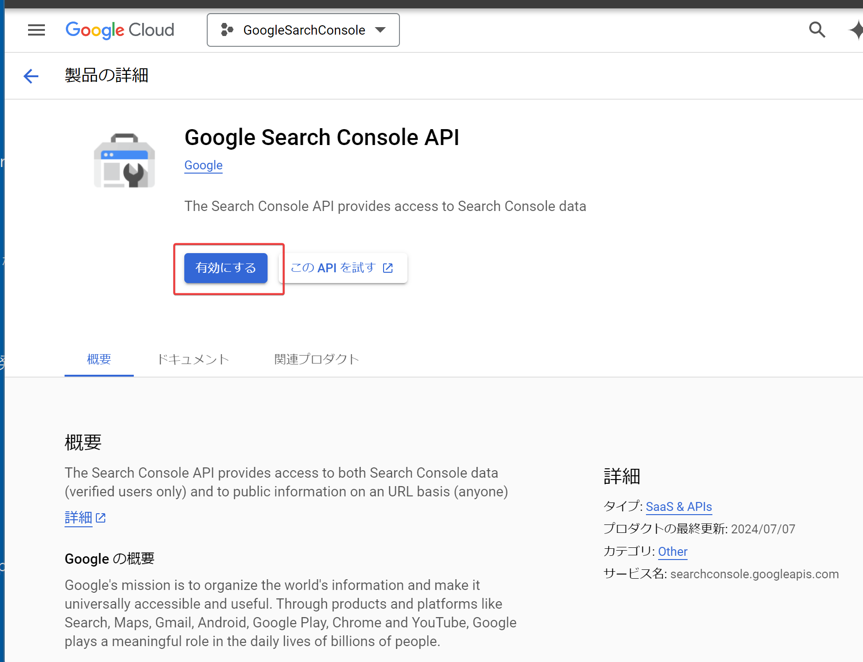The width and height of the screenshot is (863, 662).
Task: Open the 詳細 details link
Action: 79,518
